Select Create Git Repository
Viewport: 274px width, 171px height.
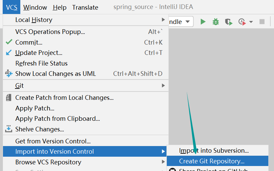pyautogui.click(x=217, y=161)
